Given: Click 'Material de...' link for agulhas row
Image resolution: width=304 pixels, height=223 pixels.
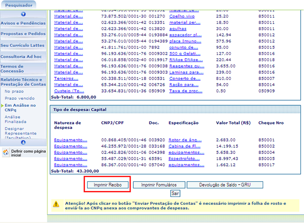Looking at the screenshot, I should click(x=68, y=29).
